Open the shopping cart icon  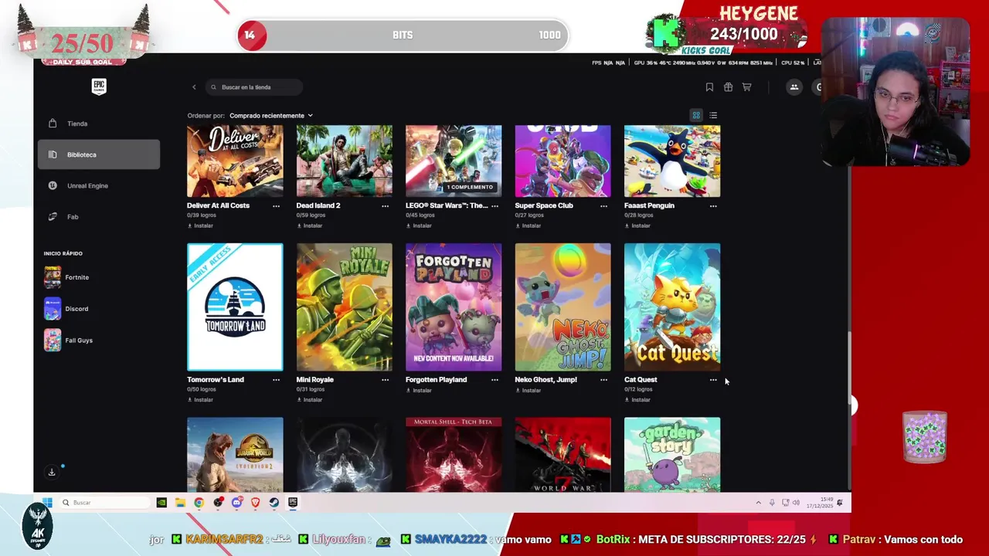click(x=746, y=87)
